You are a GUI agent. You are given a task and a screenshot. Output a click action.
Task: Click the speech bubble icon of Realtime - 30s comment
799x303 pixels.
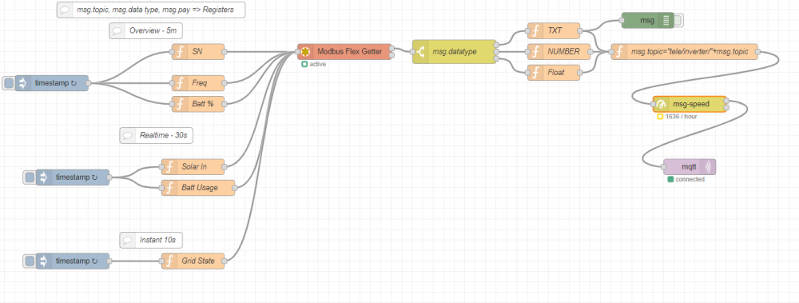coord(127,136)
